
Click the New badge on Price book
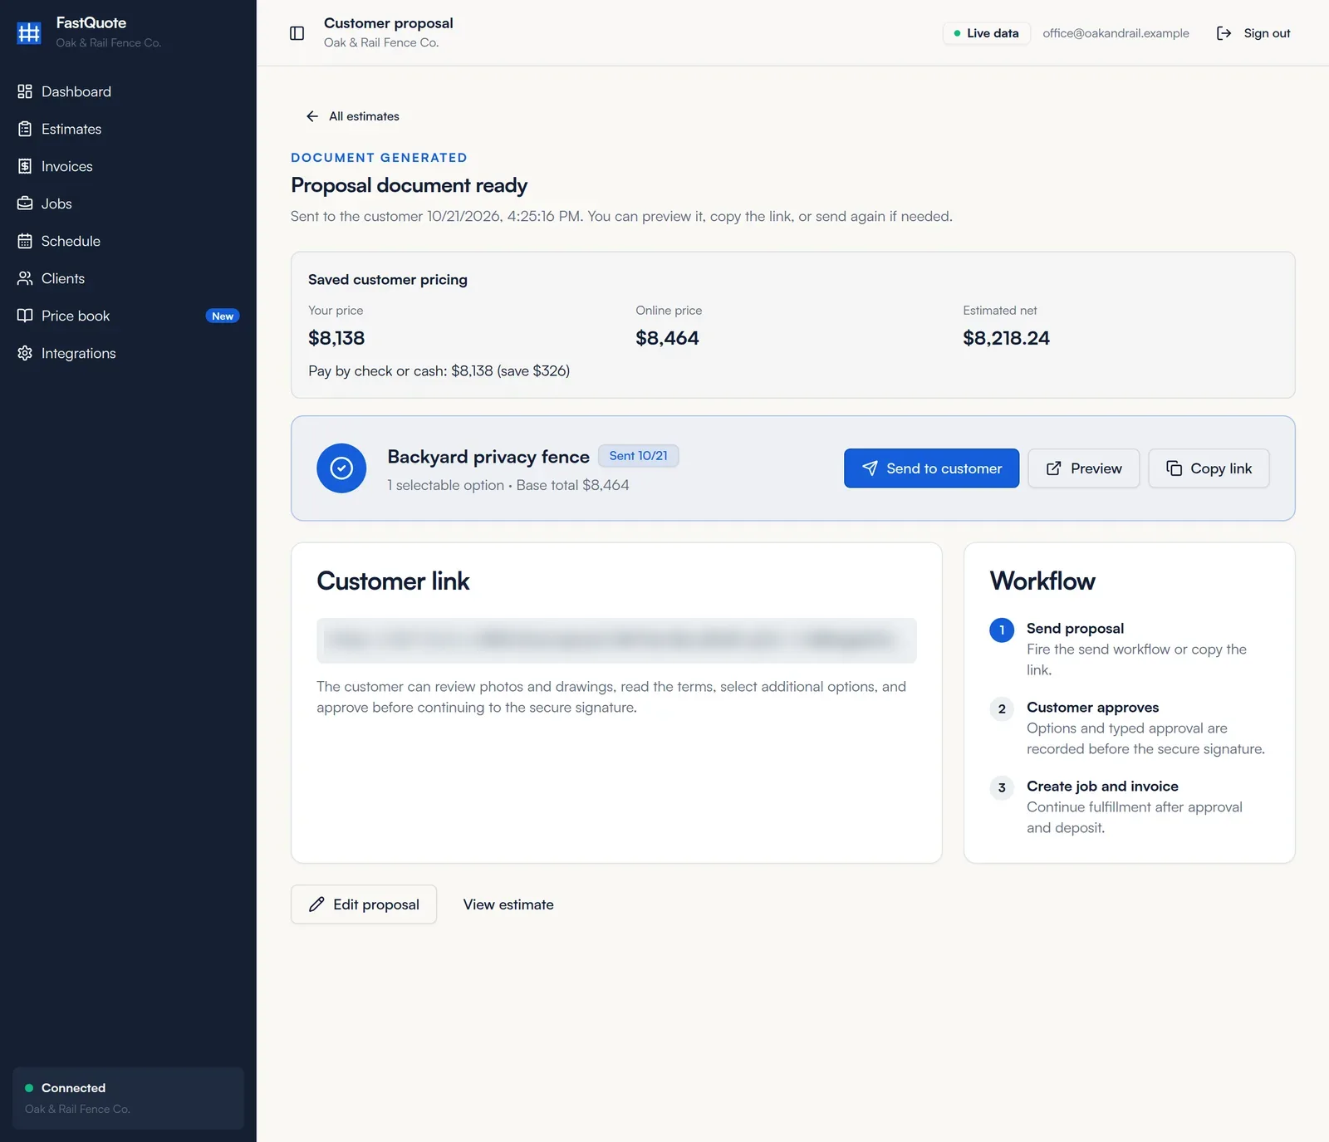[x=223, y=316]
